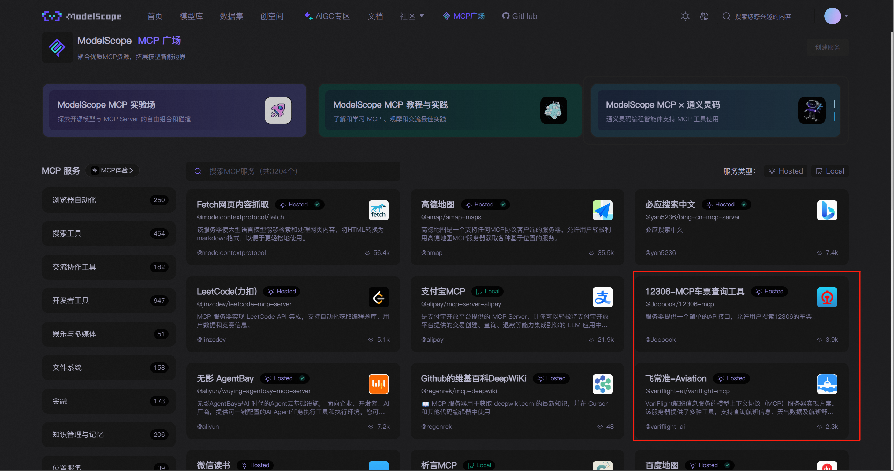
Task: Click the 创建服务 button
Action: point(827,47)
